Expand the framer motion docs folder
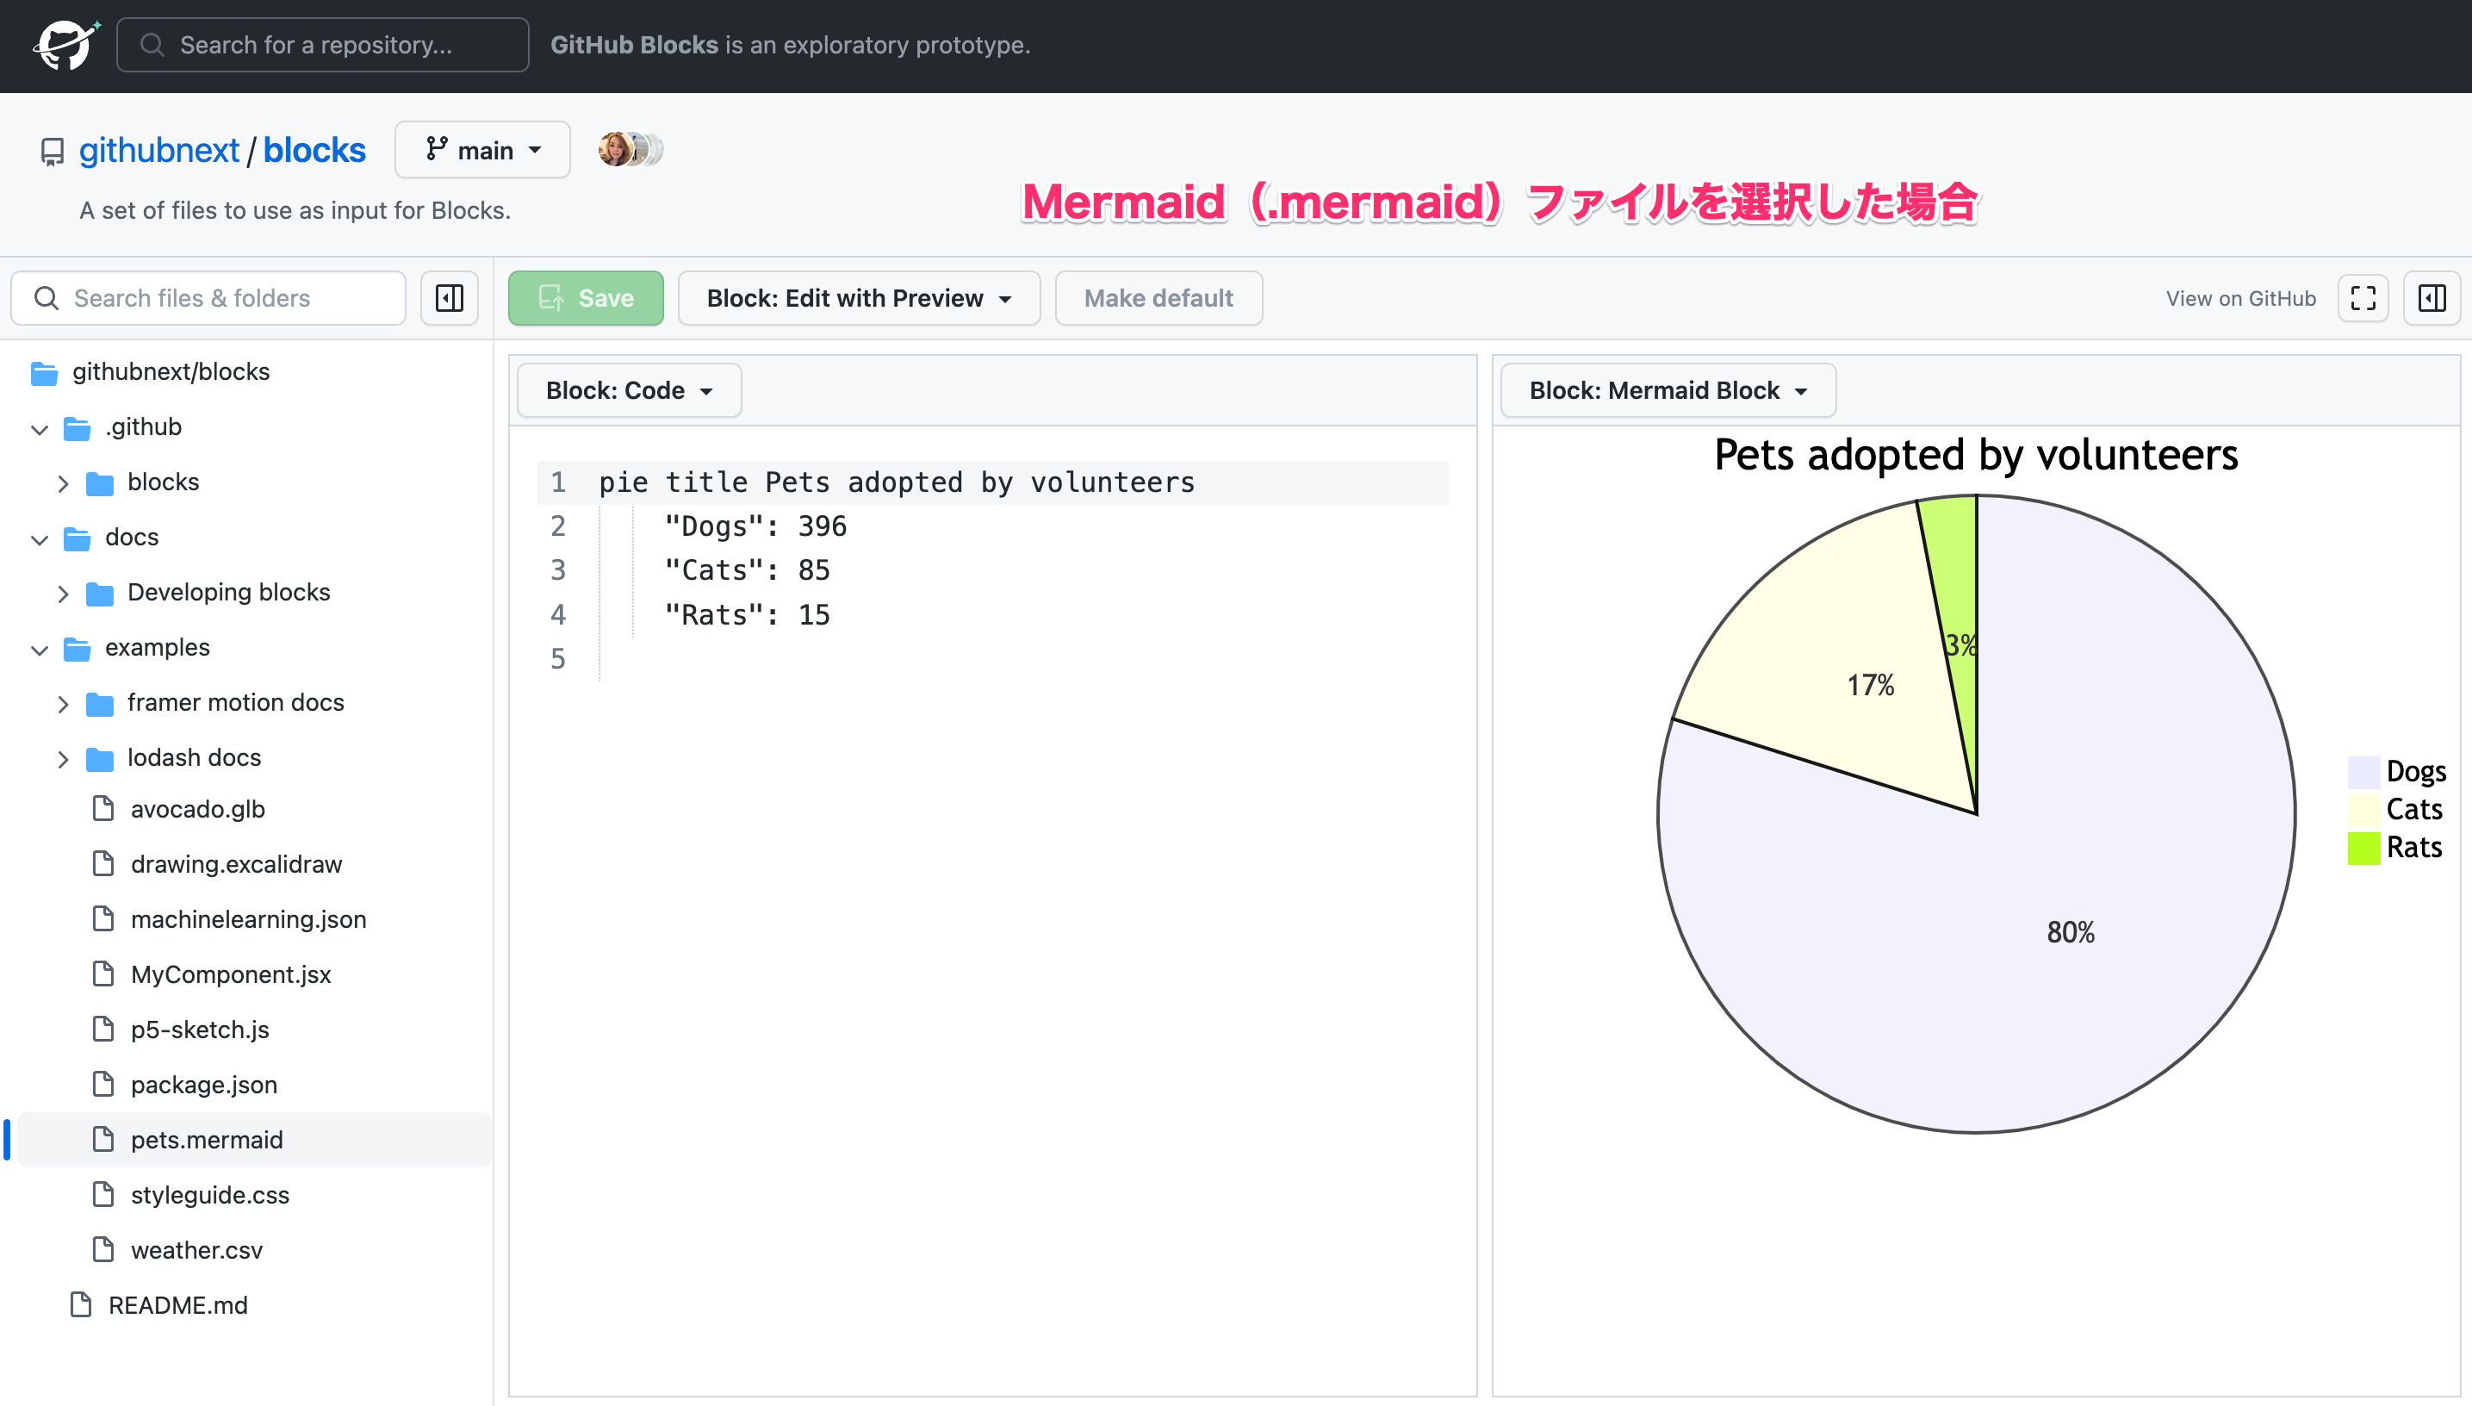Screen dimensions: 2472x1406 (64, 703)
